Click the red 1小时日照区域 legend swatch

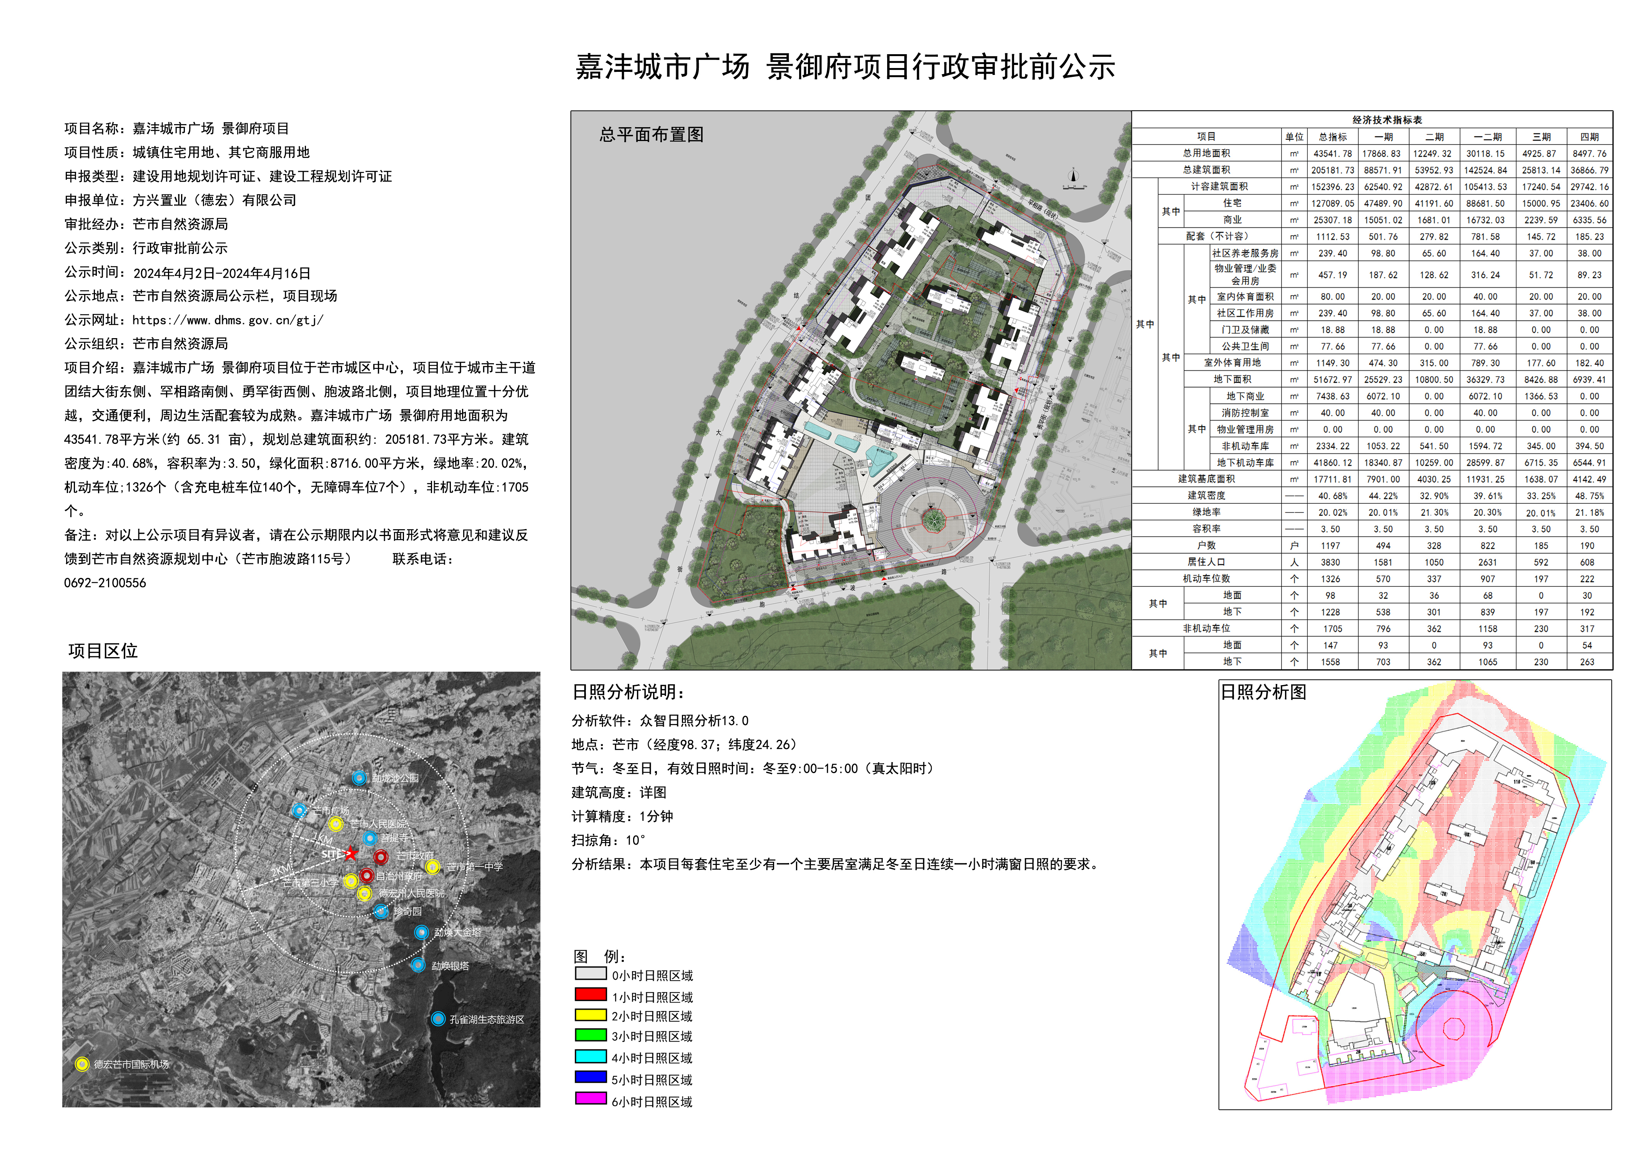pyautogui.click(x=591, y=994)
